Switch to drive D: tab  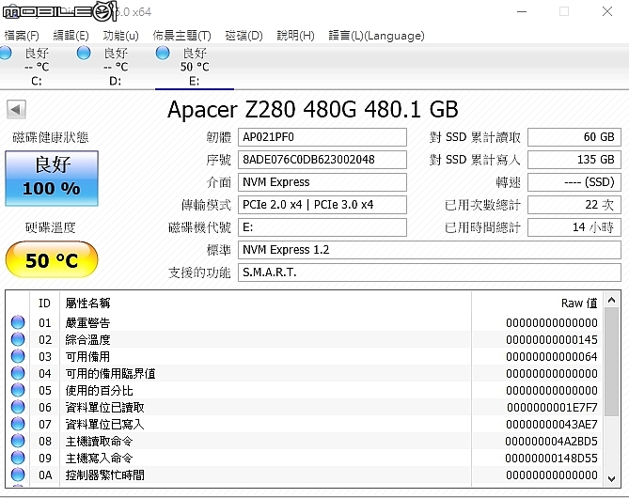(115, 67)
